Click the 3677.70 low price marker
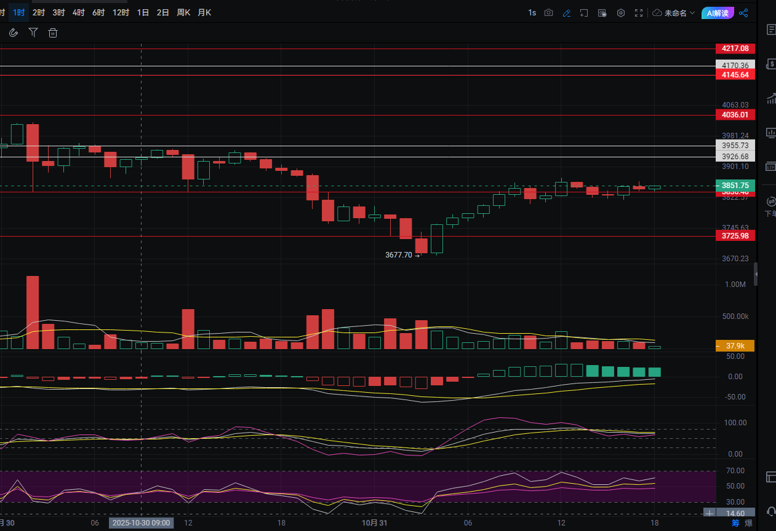 tap(399, 255)
